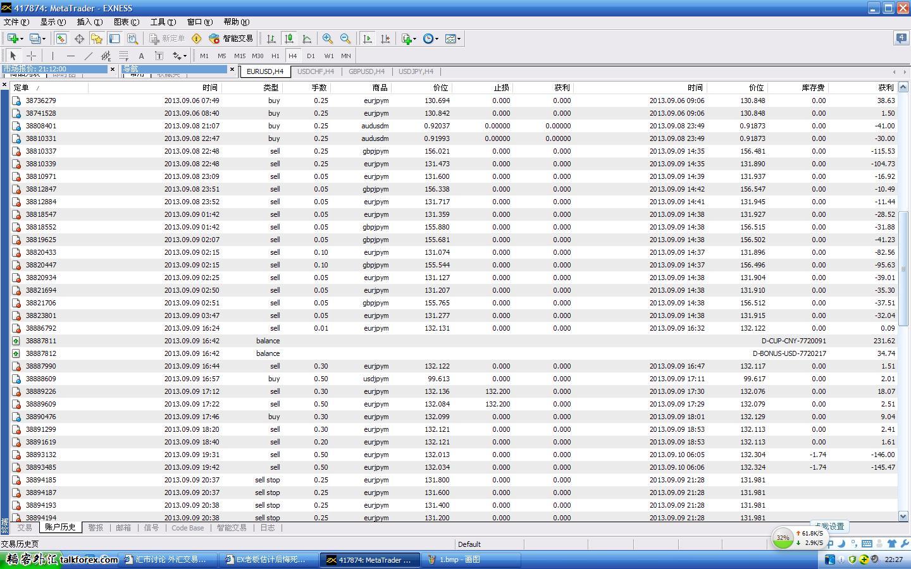Screen dimensions: 911x569
Task: Click the scroll down arrow of history table
Action: [x=903, y=516]
